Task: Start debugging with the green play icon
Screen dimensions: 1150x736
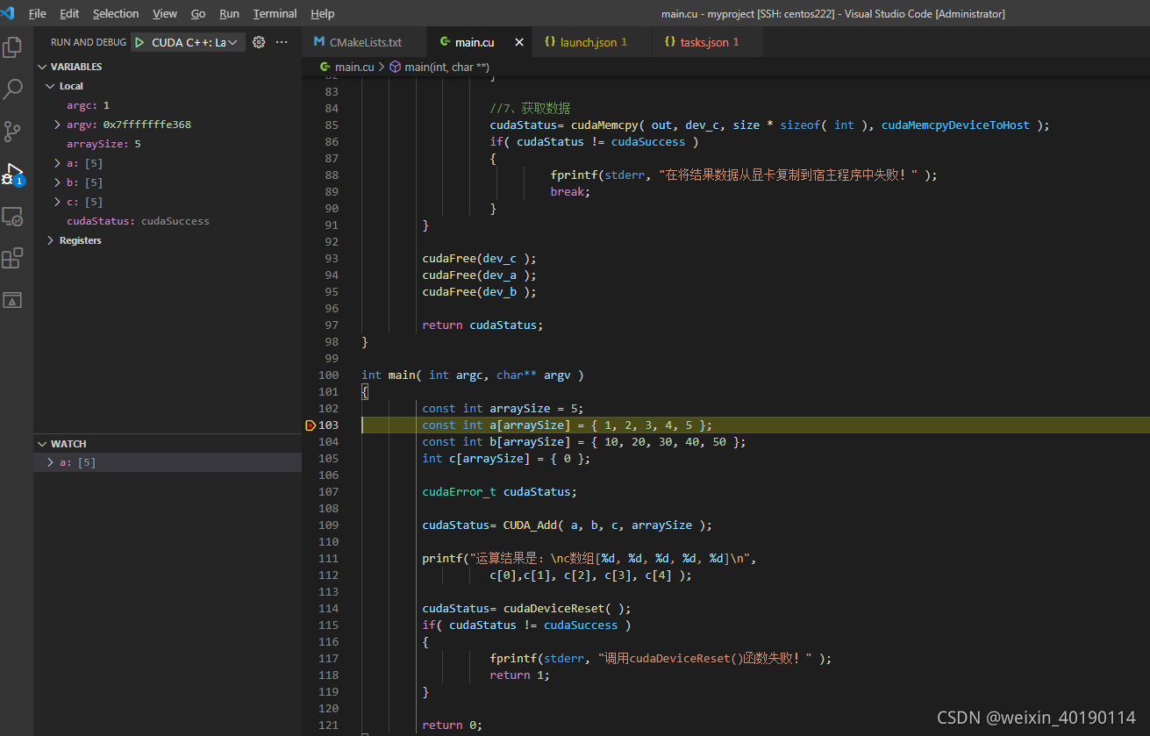Action: point(139,42)
